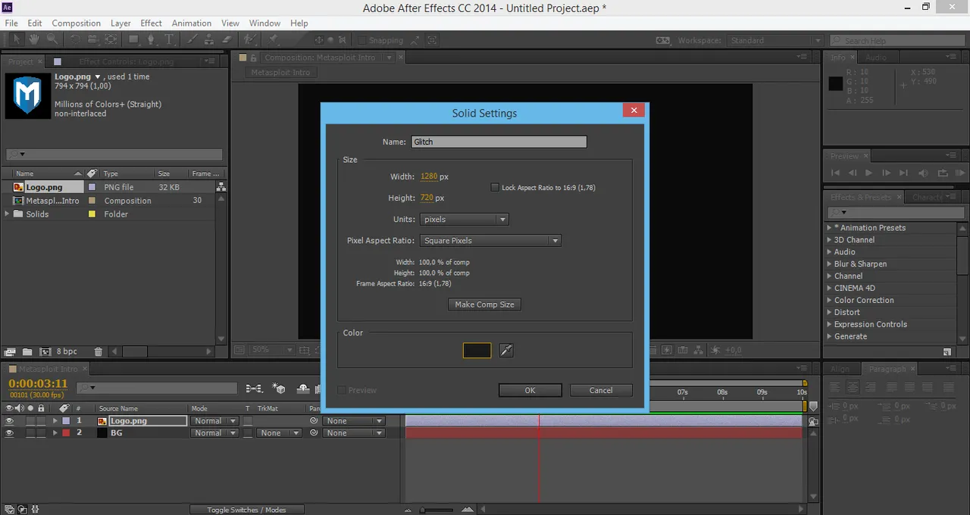Screen dimensions: 970x515
Task: Open TrkMat dropdown for BG layer
Action: [279, 433]
